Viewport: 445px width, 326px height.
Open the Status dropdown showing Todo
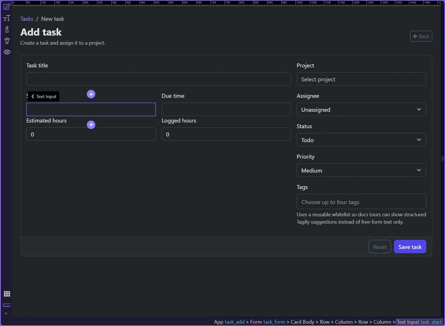tap(361, 139)
